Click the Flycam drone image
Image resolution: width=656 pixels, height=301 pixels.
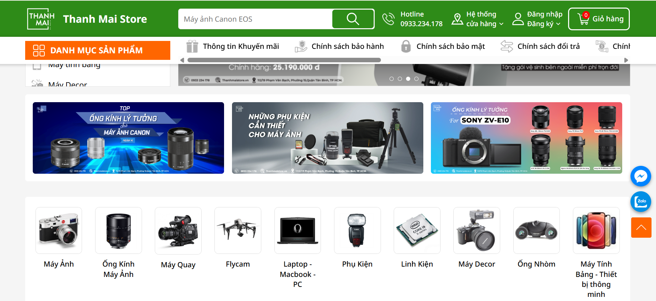pyautogui.click(x=238, y=230)
